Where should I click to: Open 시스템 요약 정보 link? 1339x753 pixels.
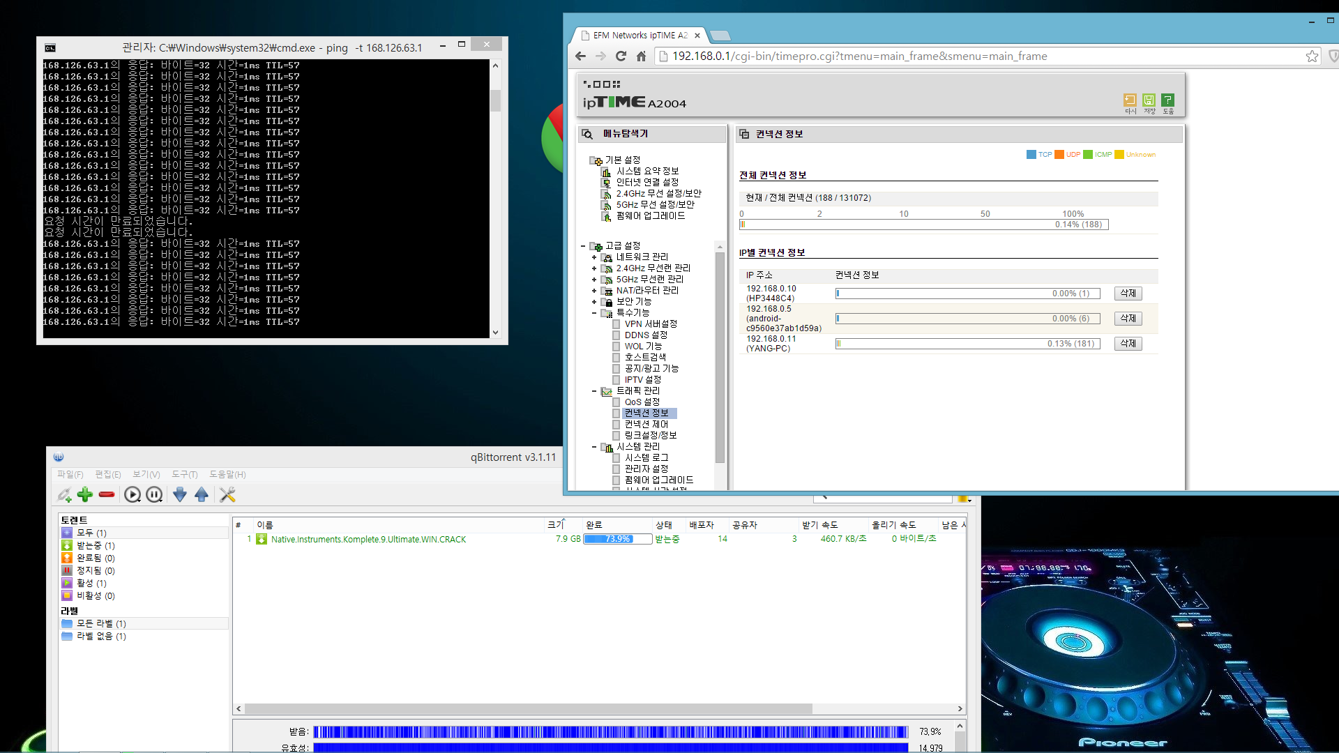[647, 172]
